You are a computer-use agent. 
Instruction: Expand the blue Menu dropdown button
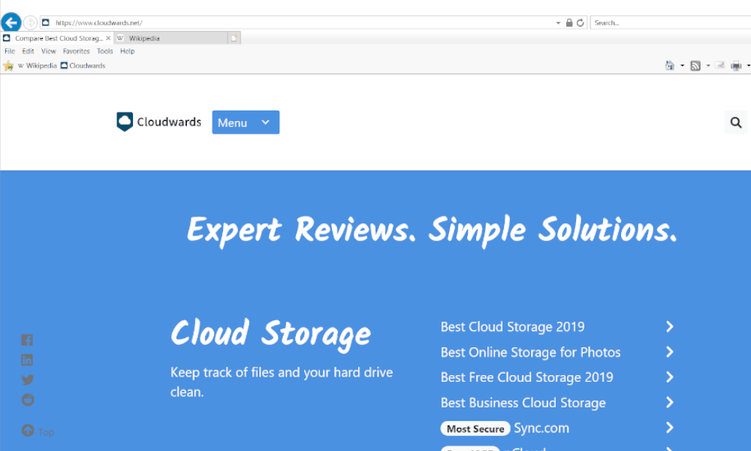coord(246,123)
